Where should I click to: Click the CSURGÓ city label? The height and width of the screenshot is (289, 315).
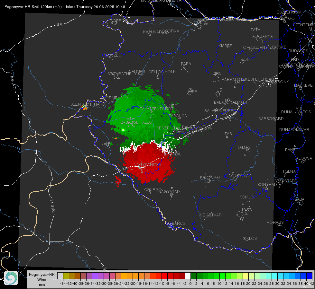click(153, 190)
